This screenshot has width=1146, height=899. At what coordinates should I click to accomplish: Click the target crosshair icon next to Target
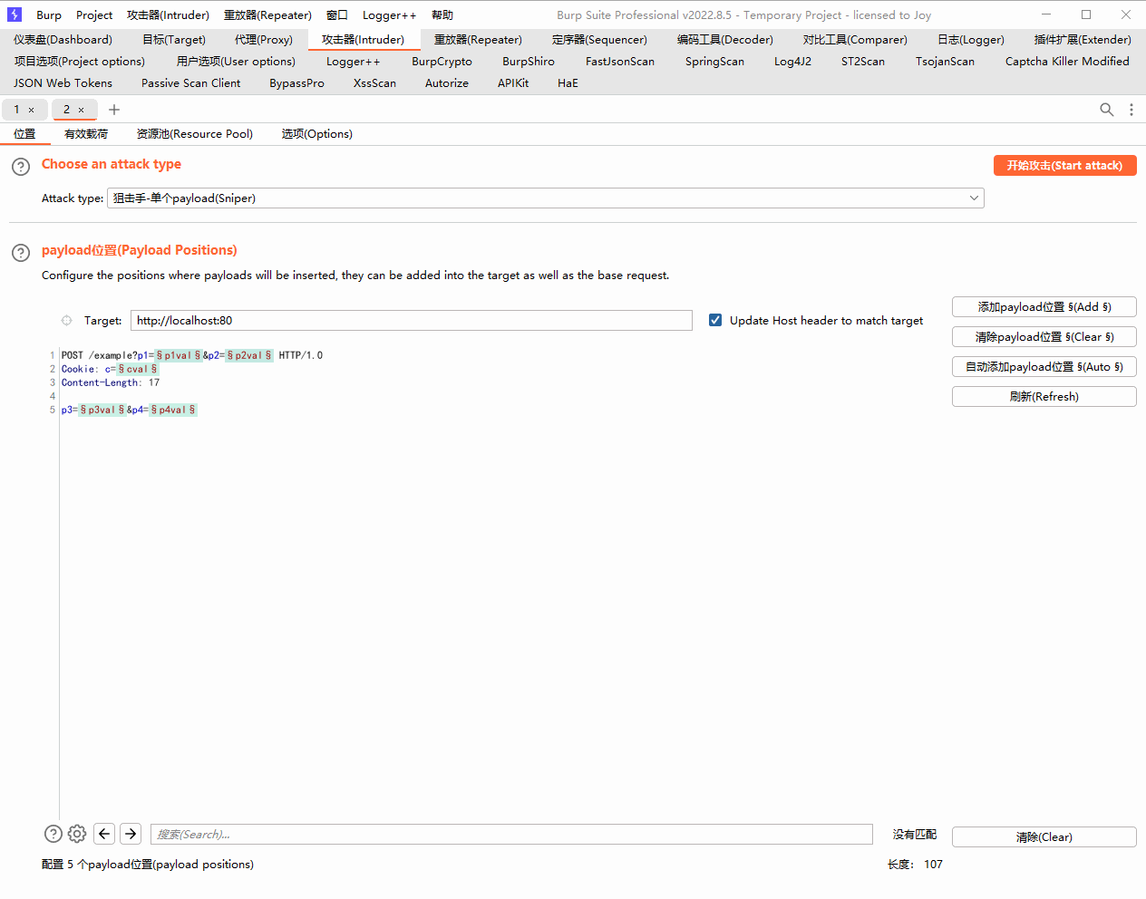(x=66, y=320)
